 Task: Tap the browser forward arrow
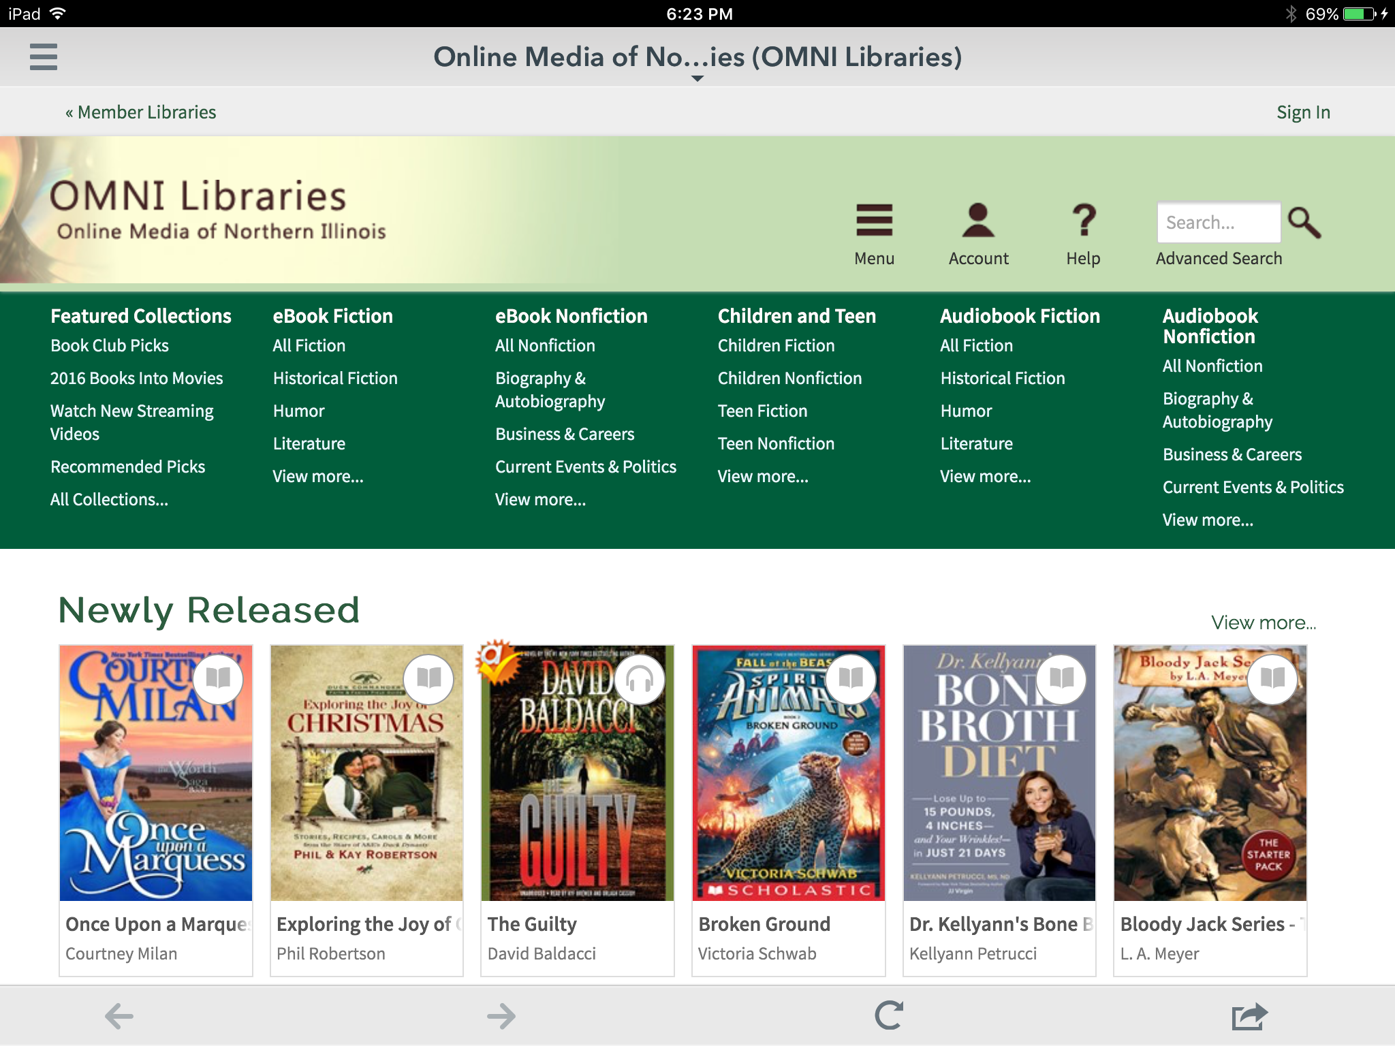coord(502,1016)
